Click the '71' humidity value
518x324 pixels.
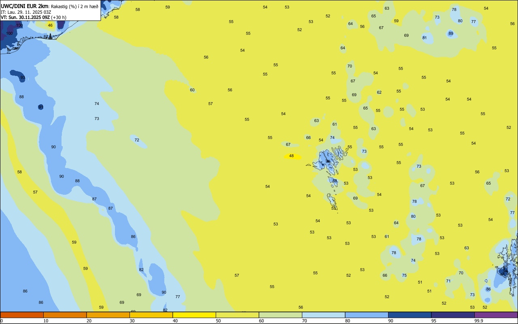point(448,281)
